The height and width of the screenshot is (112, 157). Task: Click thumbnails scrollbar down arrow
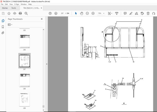pos(43,110)
